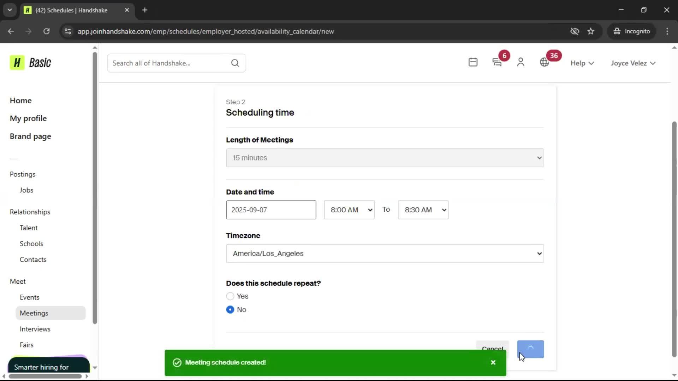This screenshot has width=678, height=381.
Task: Reload the page
Action: click(x=46, y=31)
